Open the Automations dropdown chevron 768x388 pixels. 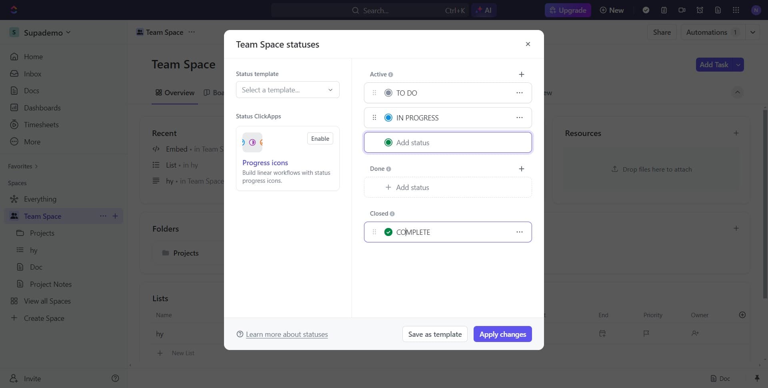coord(754,32)
